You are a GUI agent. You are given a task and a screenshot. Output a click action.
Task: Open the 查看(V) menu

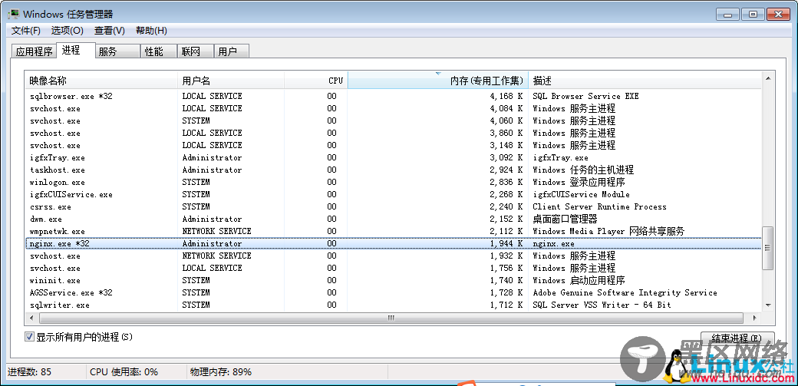pos(110,31)
